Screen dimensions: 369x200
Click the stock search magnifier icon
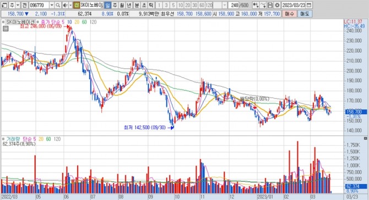point(58,5)
